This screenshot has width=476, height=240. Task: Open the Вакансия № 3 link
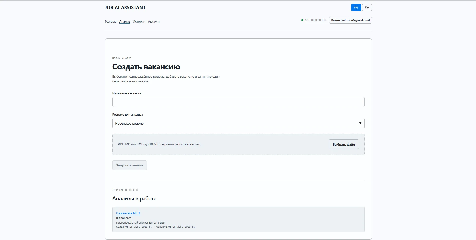(x=128, y=213)
